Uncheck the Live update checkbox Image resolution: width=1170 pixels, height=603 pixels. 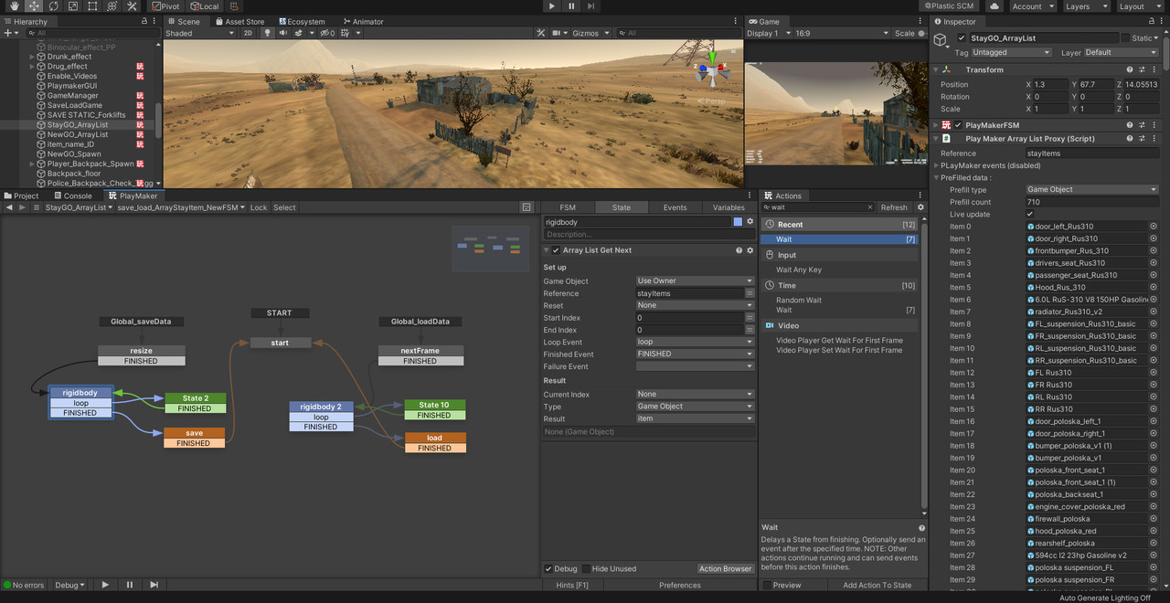[1030, 214]
